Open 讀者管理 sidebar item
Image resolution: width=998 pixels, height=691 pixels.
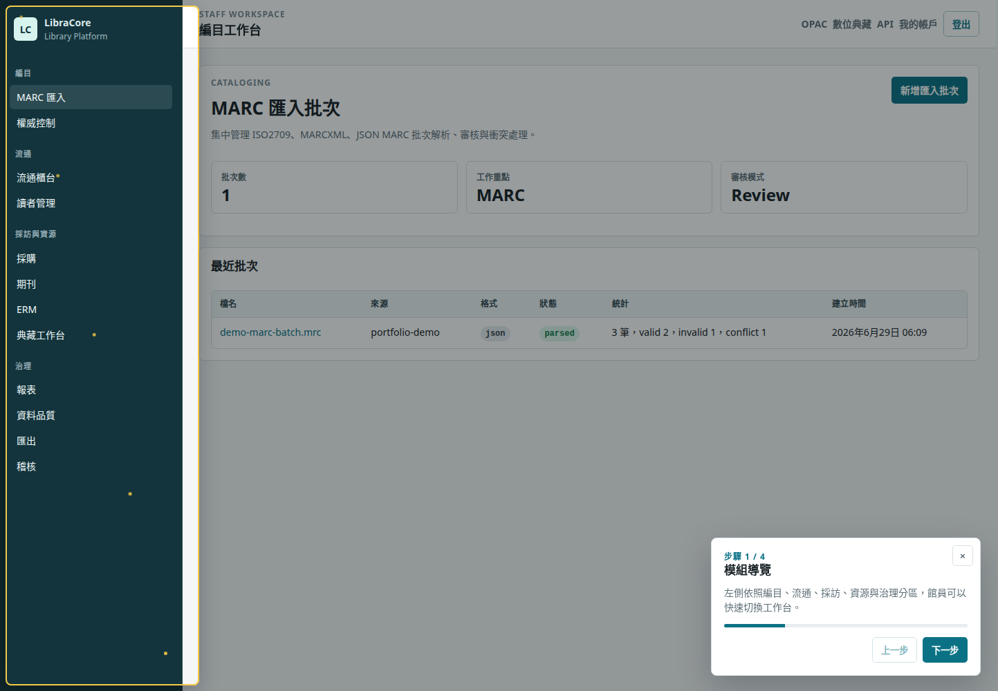click(x=91, y=203)
